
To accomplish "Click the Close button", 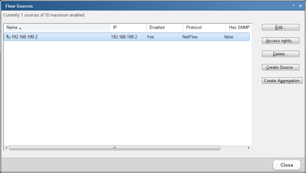I will [287, 165].
